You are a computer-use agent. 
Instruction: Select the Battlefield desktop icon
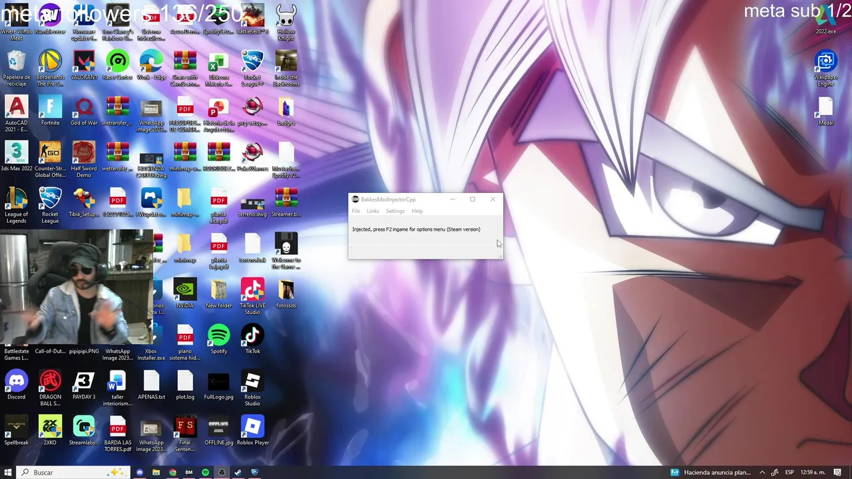(252, 19)
